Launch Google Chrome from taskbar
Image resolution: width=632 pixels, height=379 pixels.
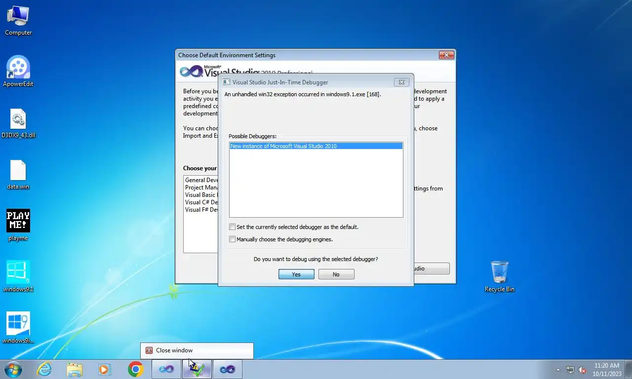[x=135, y=369]
